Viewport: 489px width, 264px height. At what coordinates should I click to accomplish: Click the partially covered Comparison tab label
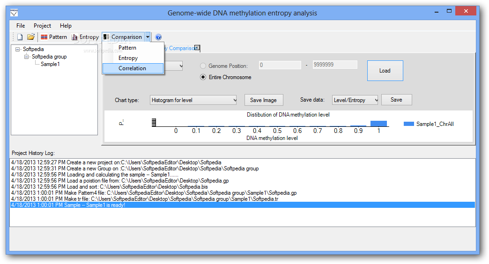tap(179, 48)
